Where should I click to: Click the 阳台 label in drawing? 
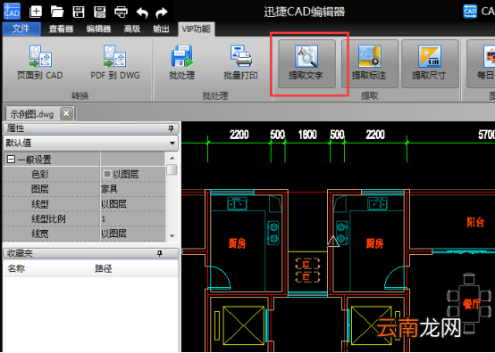coord(475,222)
